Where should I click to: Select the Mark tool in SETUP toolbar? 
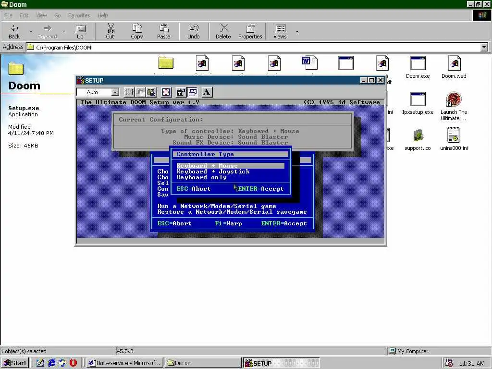click(129, 92)
